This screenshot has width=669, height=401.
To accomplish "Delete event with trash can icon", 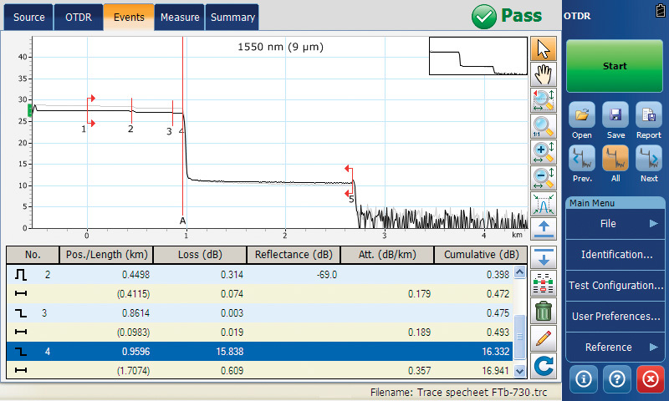I will pyautogui.click(x=544, y=311).
